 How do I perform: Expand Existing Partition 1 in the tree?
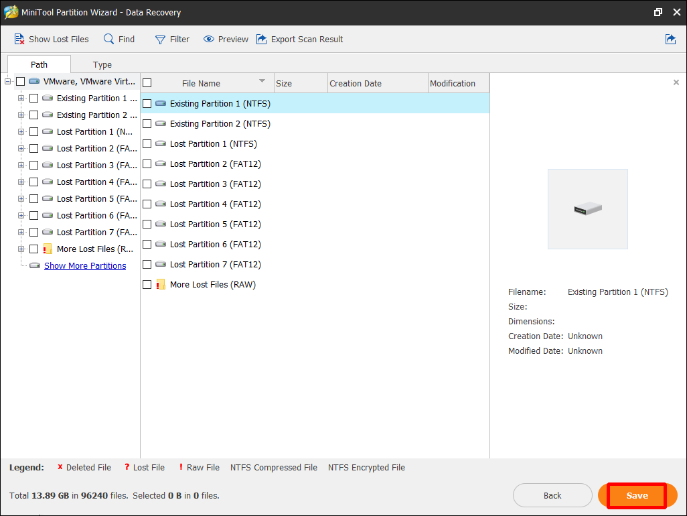click(21, 99)
